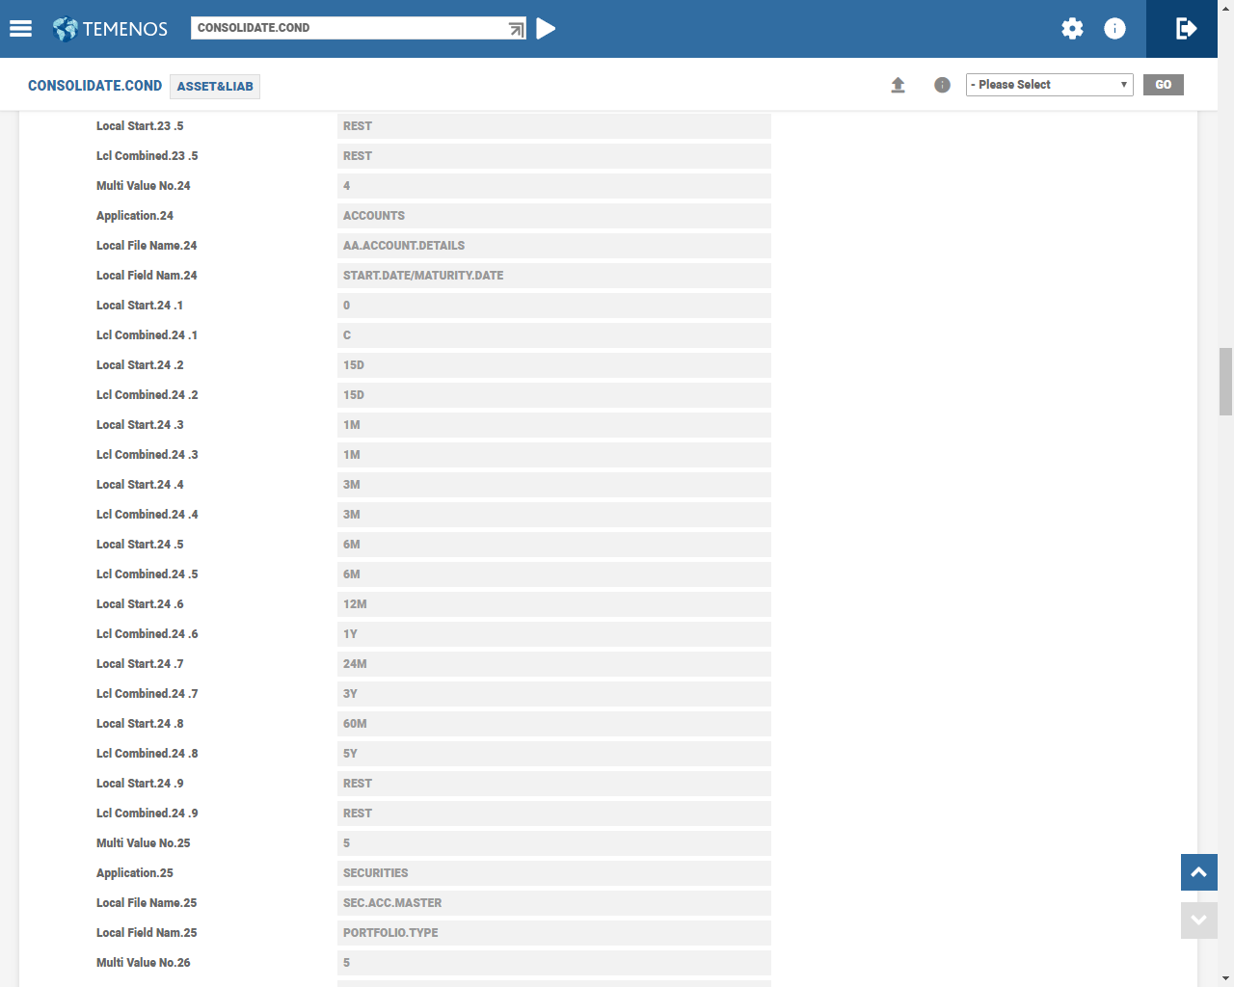Click the AA.ACCOUNT.DETAILS field value

(553, 246)
